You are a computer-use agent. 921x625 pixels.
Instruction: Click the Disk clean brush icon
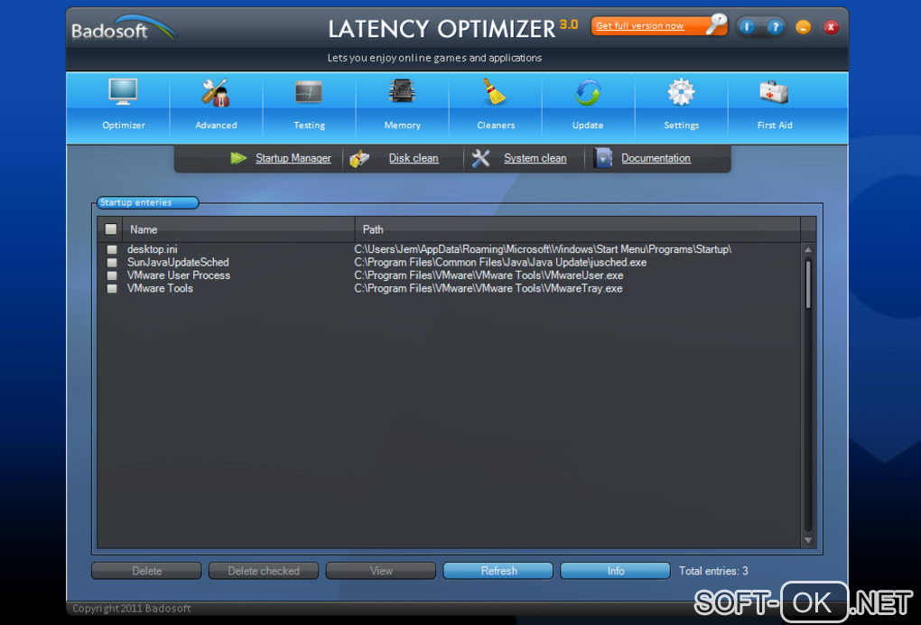[x=359, y=159]
